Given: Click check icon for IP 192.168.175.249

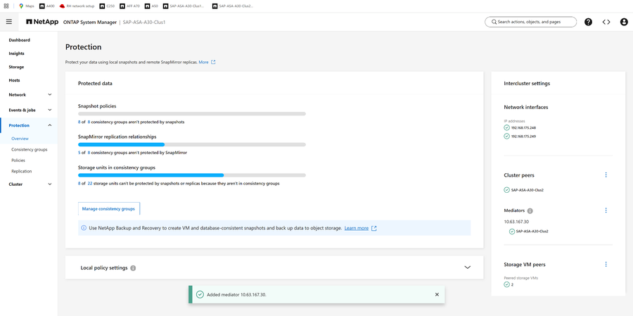Looking at the screenshot, I should 506,136.
